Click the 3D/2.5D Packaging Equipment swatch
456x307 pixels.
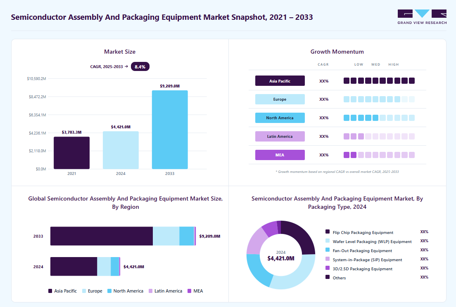pos(328,268)
